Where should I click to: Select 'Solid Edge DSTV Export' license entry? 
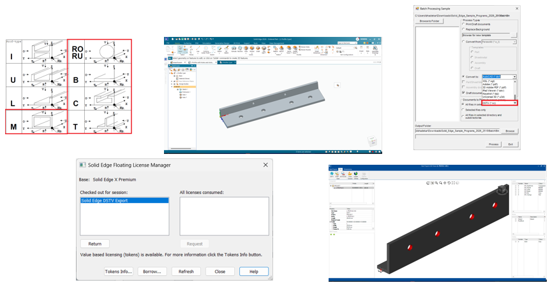pos(124,200)
